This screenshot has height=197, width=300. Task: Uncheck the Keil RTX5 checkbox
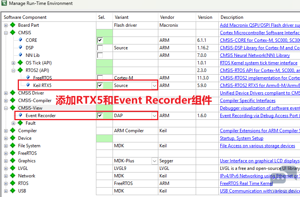click(x=100, y=86)
